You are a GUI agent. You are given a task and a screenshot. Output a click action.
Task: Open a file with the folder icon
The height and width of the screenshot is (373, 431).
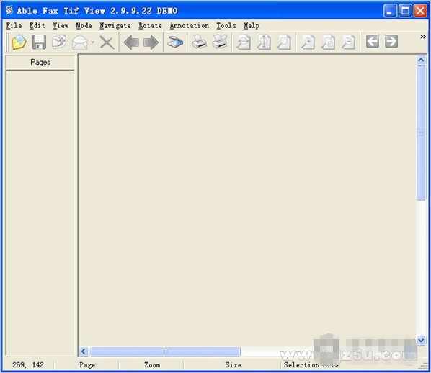(x=19, y=42)
